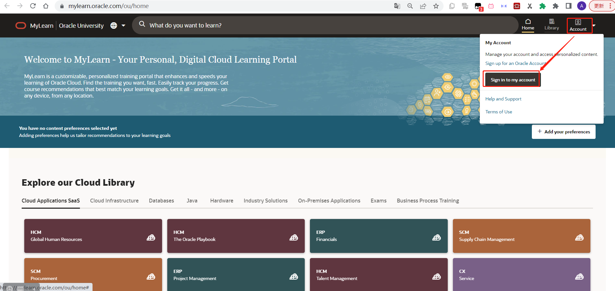The image size is (615, 291).
Task: Switch to the Databases tab
Action: click(161, 201)
